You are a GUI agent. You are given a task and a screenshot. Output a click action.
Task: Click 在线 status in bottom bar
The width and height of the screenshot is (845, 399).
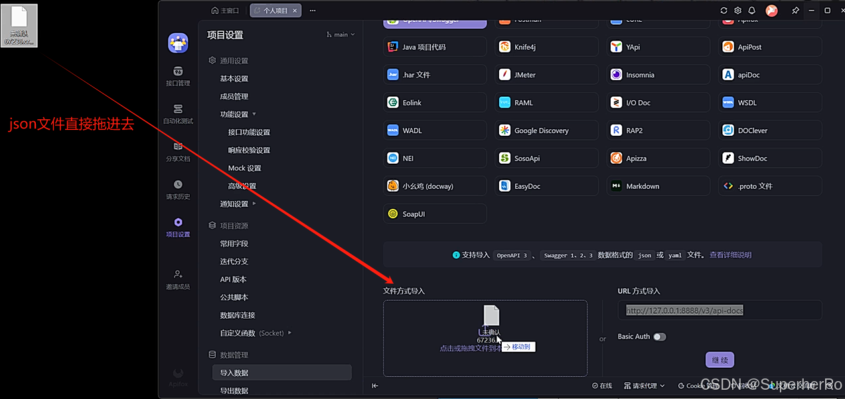(602, 386)
